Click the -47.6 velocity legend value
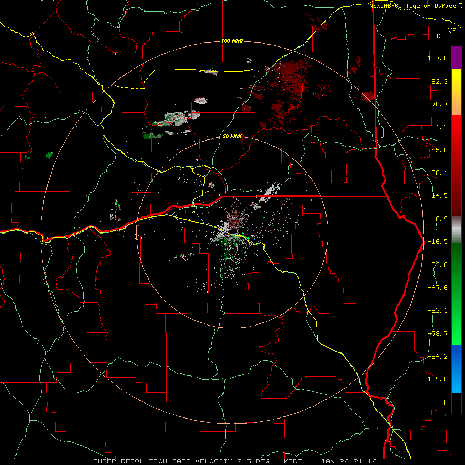This screenshot has height=465, width=465. point(438,288)
